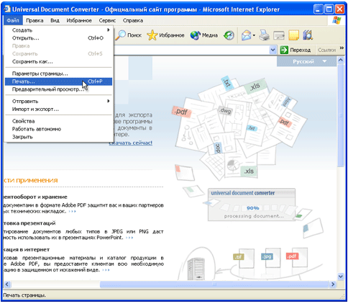This screenshot has width=348, height=304.
Task: Select Сохранить как... menu item
Action: tap(58, 62)
